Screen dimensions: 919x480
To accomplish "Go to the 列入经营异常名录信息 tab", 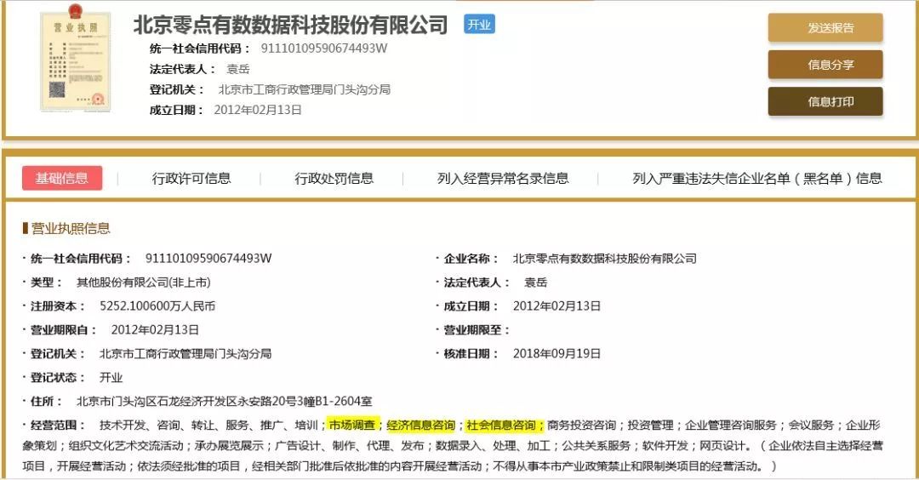I will click(x=503, y=178).
